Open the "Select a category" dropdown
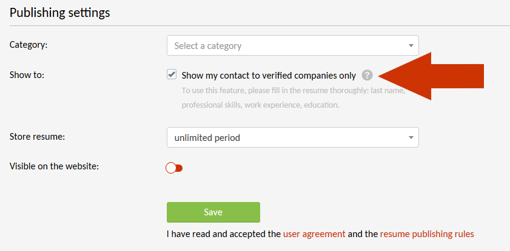Screen dimensions: 510x251 pos(285,45)
